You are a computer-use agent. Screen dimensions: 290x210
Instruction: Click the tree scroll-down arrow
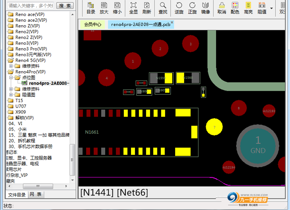[x=72, y=180]
